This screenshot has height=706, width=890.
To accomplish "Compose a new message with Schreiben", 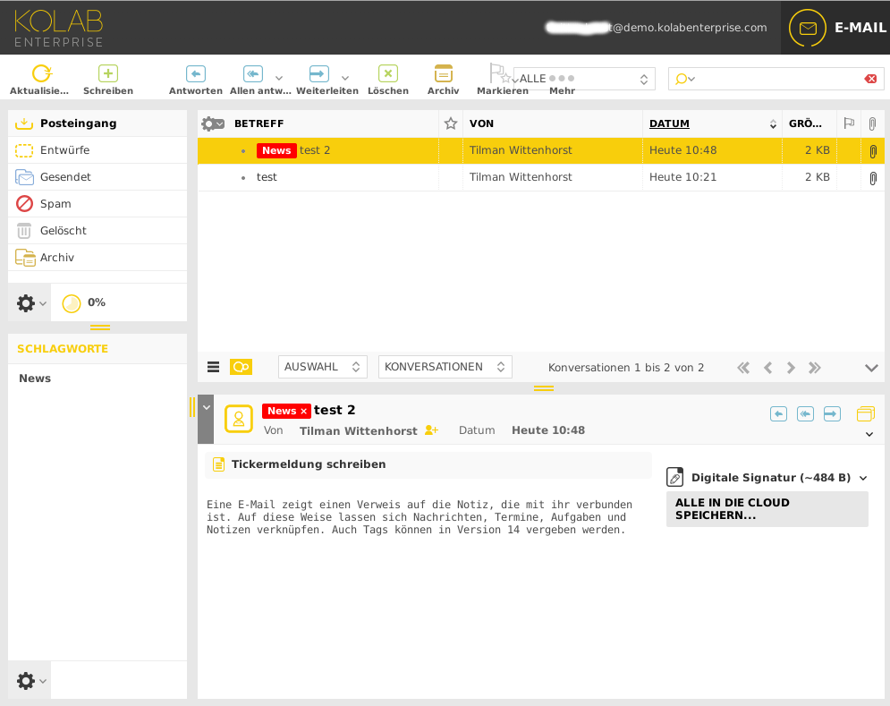I will pos(107,74).
